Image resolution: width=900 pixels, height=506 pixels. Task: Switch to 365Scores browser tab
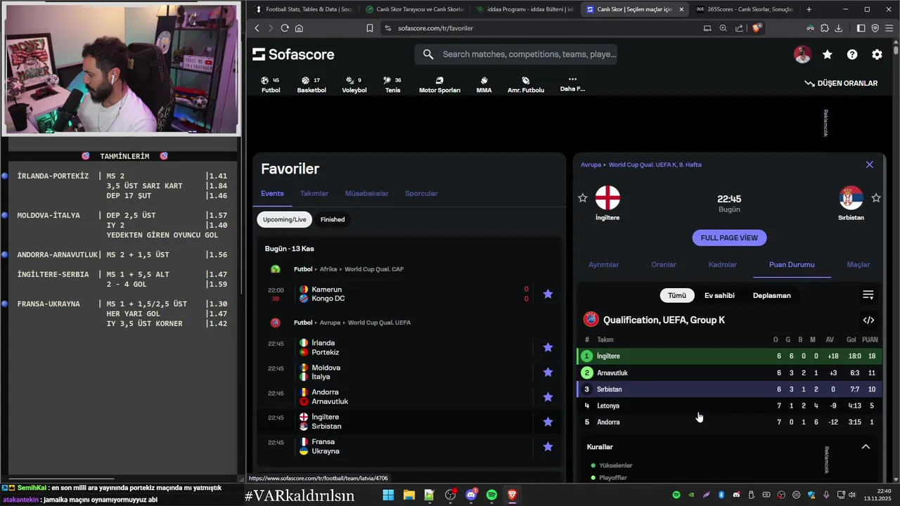pyautogui.click(x=744, y=9)
